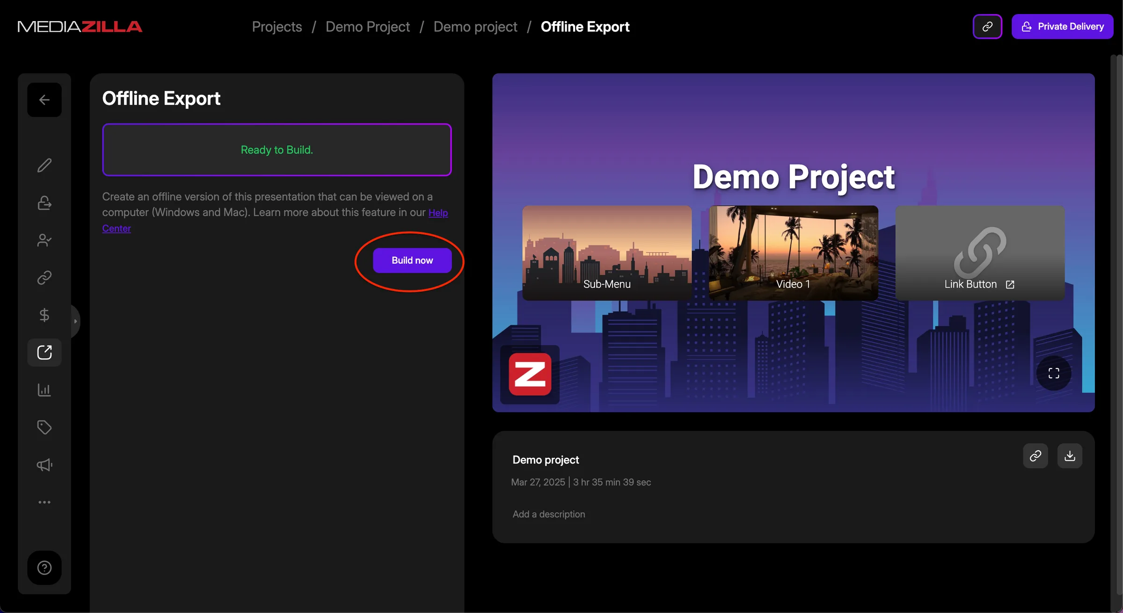Copy link icon in Demo project card
The height and width of the screenshot is (613, 1123).
pyautogui.click(x=1035, y=456)
